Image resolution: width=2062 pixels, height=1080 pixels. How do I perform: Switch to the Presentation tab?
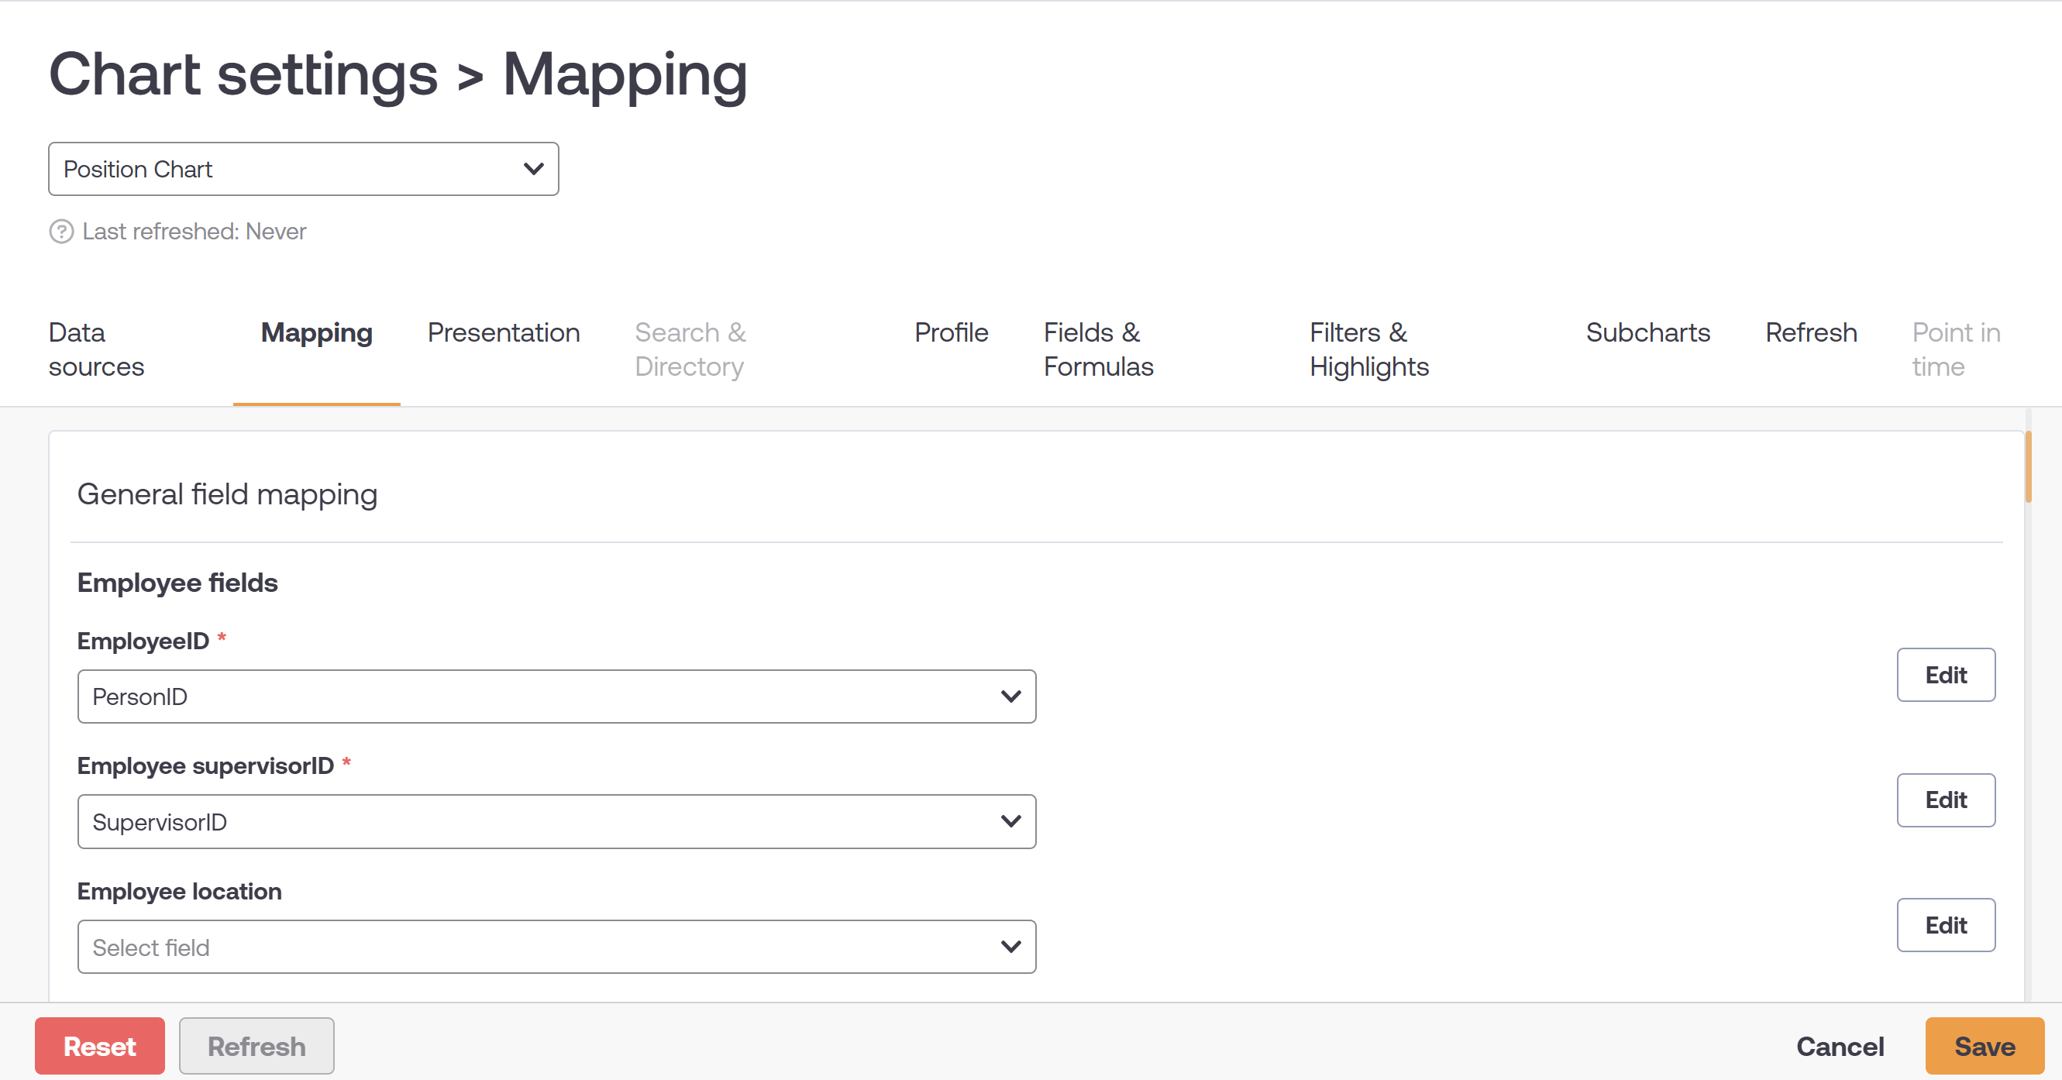point(504,332)
